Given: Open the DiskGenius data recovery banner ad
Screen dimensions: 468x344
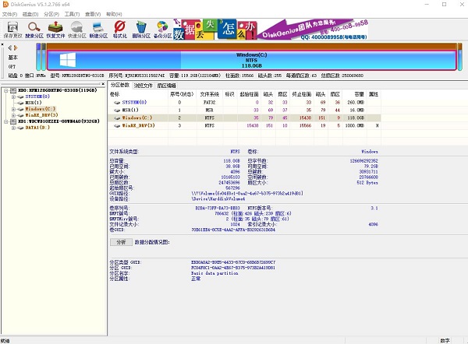Looking at the screenshot, I should [x=271, y=30].
